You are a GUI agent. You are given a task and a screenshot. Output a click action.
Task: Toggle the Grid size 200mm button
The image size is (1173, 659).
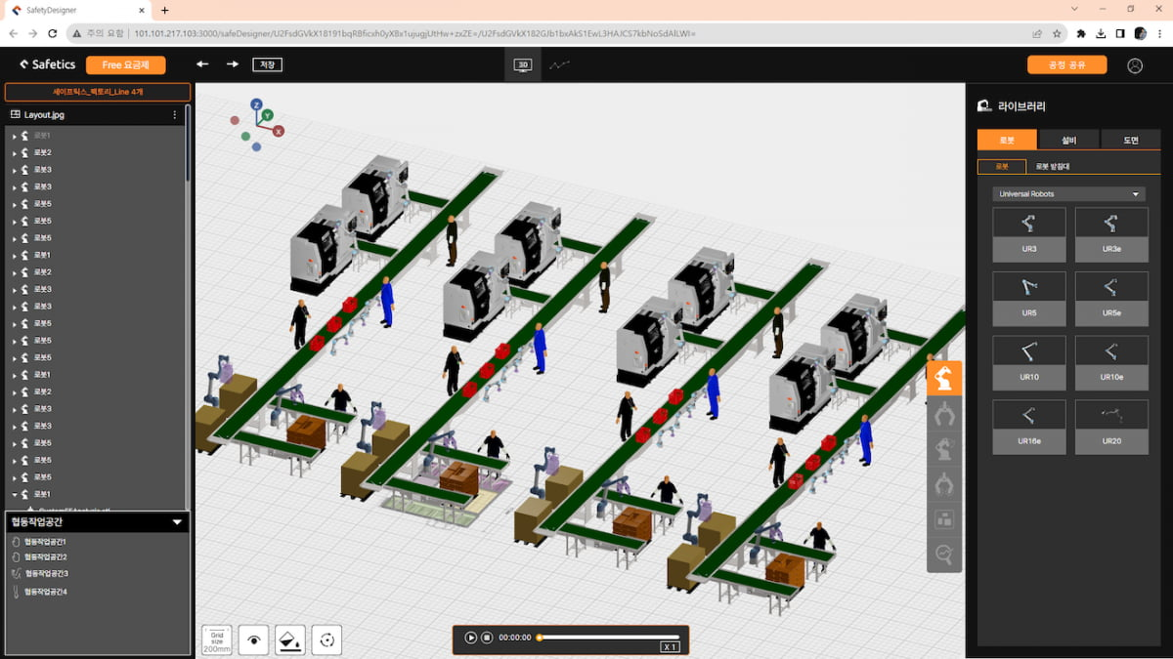point(217,639)
